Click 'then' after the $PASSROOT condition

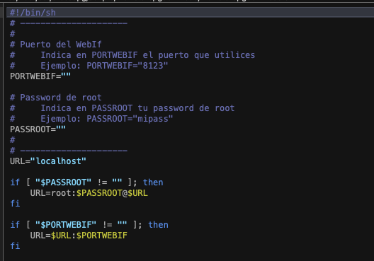click(153, 182)
